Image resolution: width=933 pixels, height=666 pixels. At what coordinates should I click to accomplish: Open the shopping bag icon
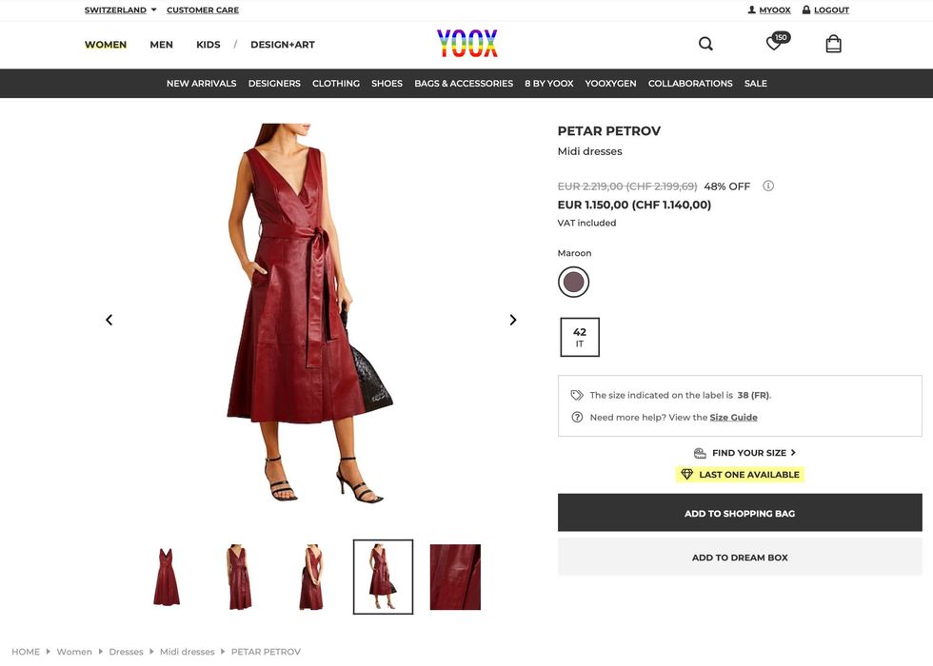833,44
